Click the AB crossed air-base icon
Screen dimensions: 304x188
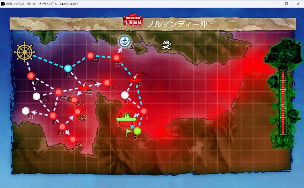[x=166, y=45]
